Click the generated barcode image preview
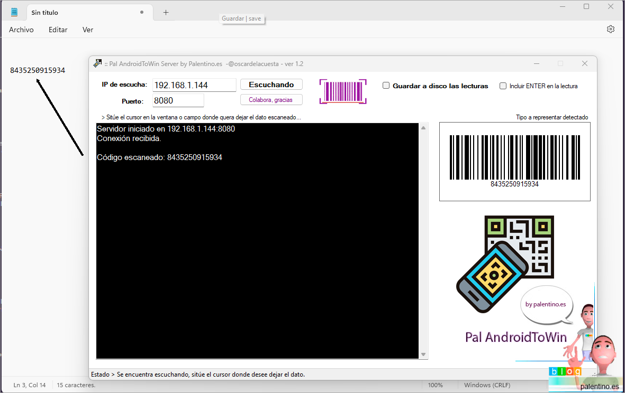This screenshot has height=393, width=625. (514, 161)
